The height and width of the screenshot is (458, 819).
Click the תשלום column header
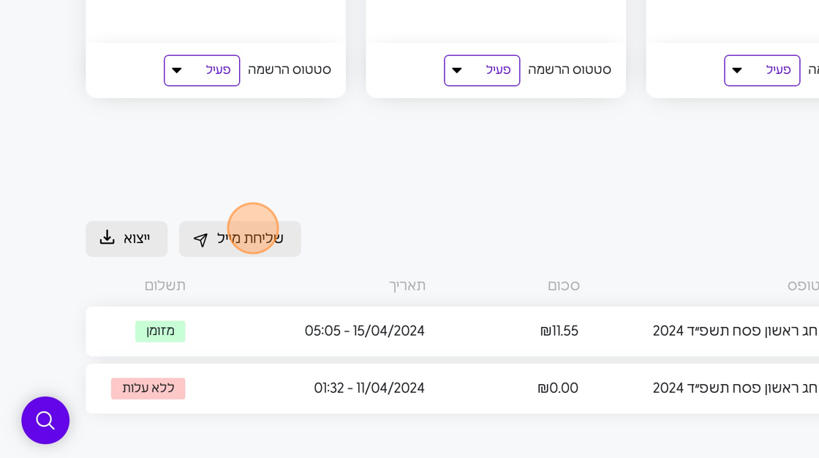pyautogui.click(x=165, y=285)
